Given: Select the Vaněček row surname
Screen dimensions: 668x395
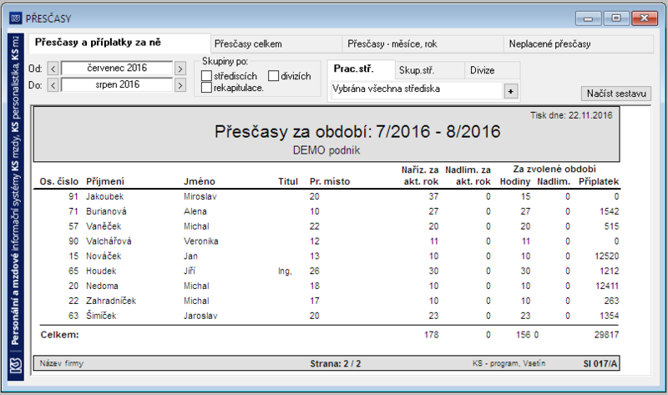Looking at the screenshot, I should pyautogui.click(x=104, y=226).
